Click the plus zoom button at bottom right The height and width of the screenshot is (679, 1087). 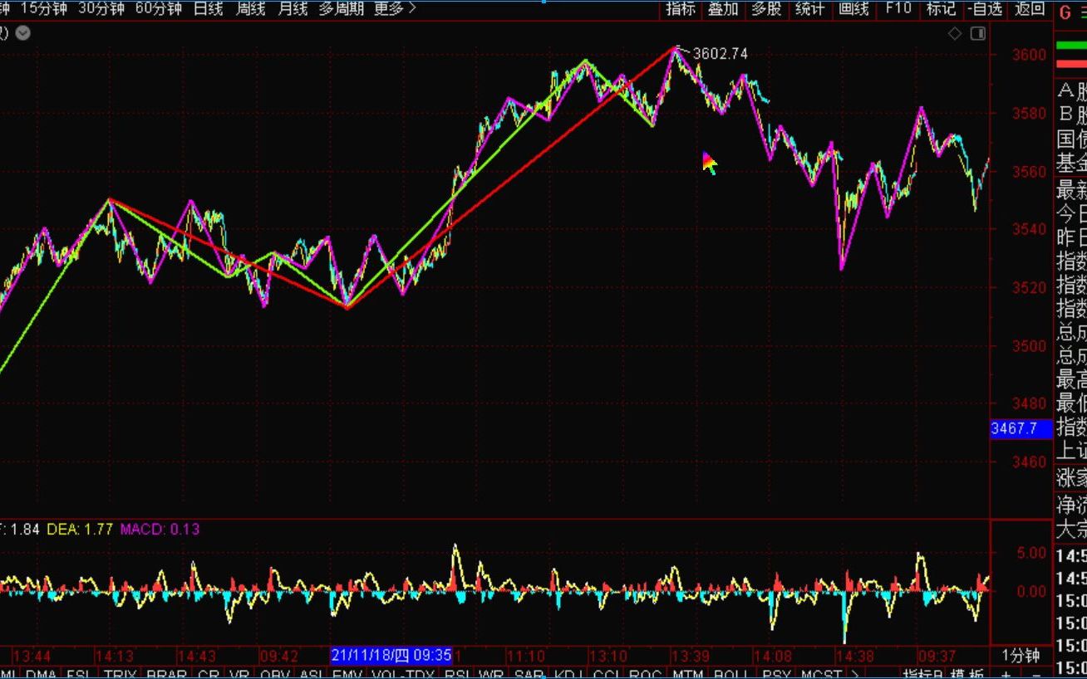pyautogui.click(x=1007, y=675)
